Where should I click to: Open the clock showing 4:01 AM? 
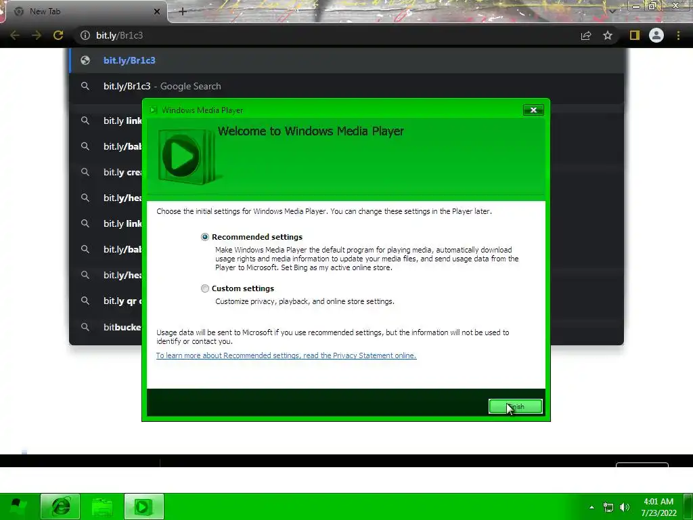(658, 507)
